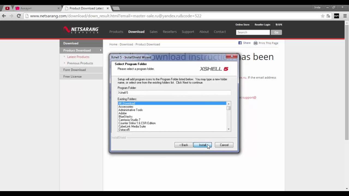Click folder list scroll up arrow
The height and width of the screenshot is (196, 349).
pos(228,104)
